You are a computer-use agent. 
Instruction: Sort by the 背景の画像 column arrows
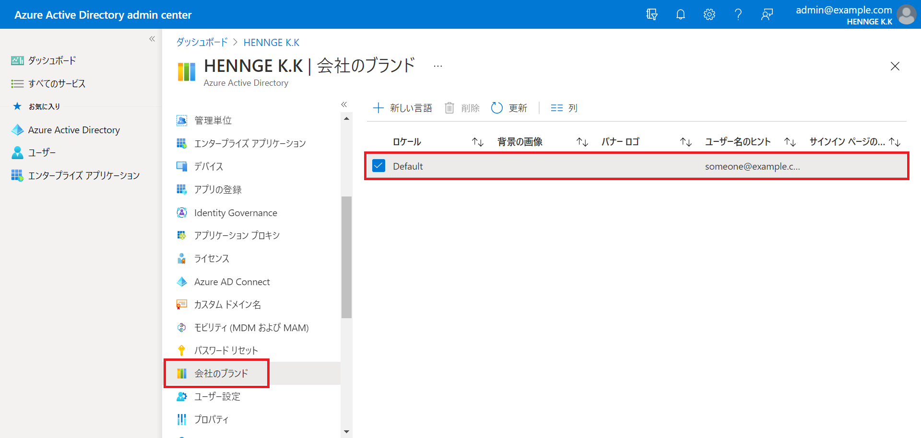tap(582, 142)
